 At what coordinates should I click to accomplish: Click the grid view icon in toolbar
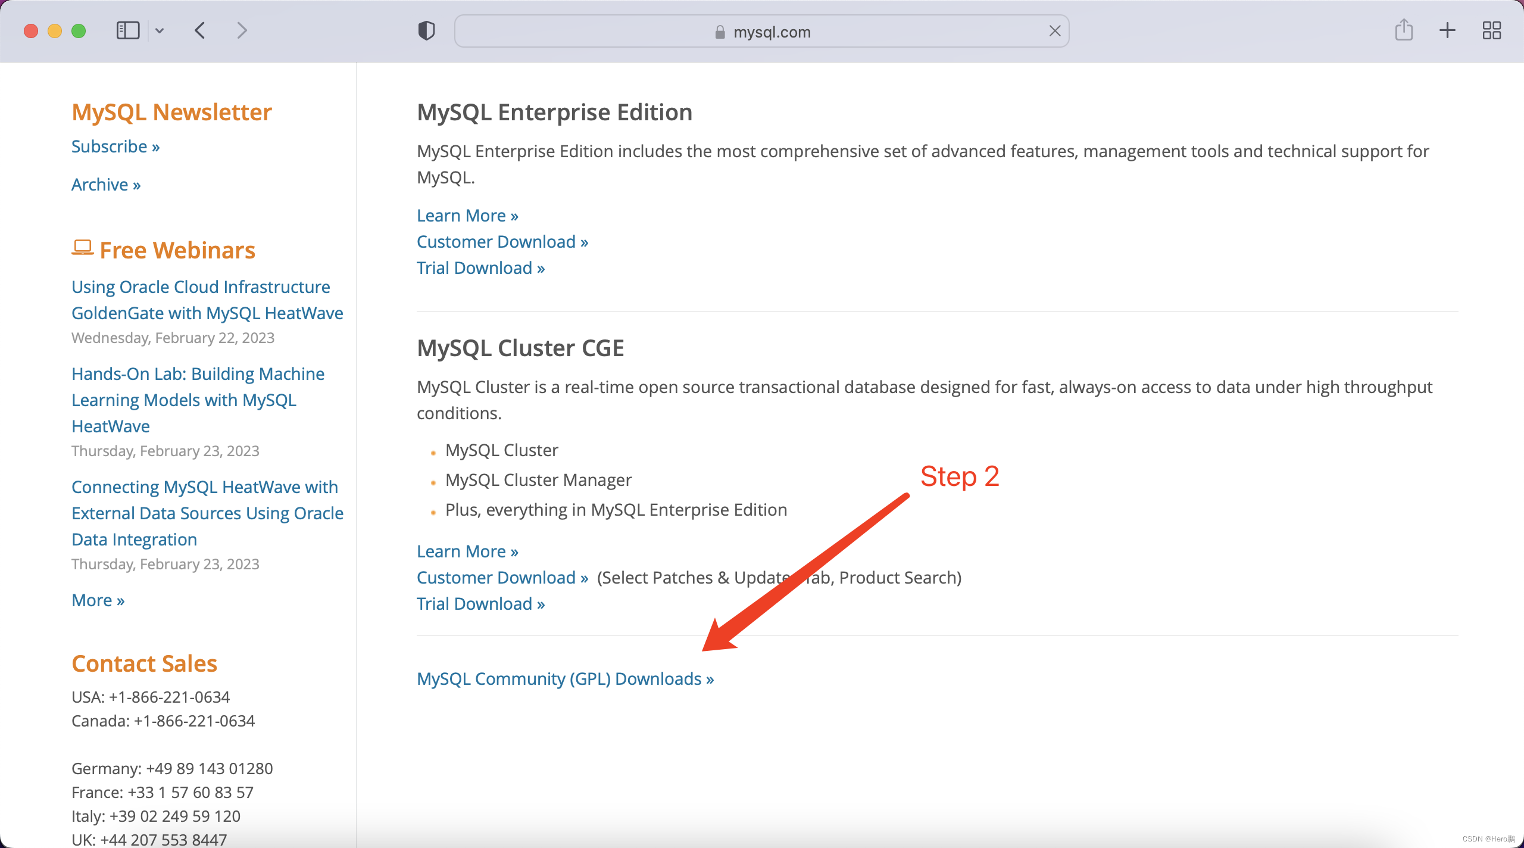[1491, 29]
